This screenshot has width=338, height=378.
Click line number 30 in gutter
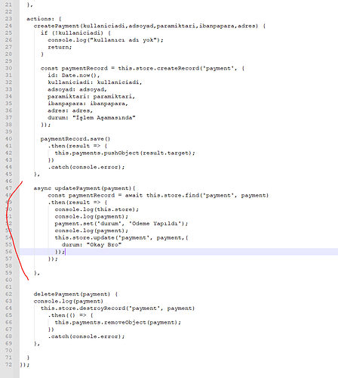point(8,68)
